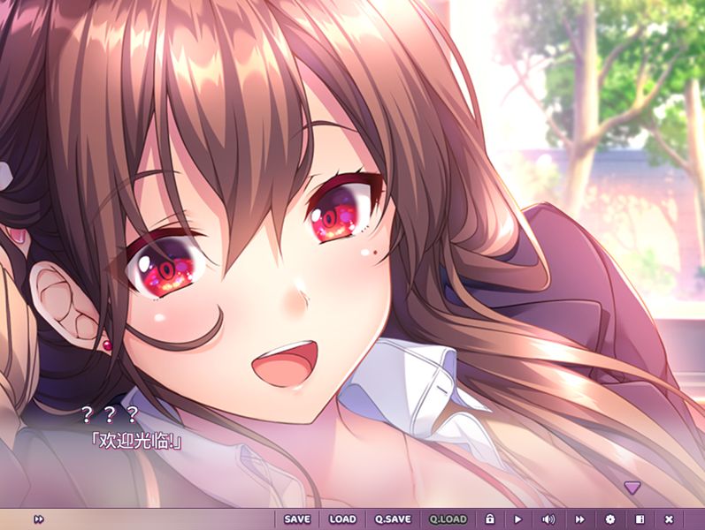This screenshot has width=705, height=530.
Task: Click the purple downward triangle to advance text
Action: [x=632, y=487]
